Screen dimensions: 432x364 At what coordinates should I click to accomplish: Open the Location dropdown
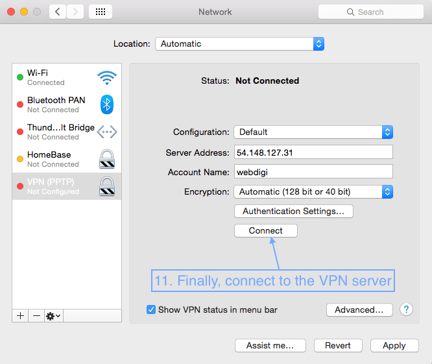tap(240, 44)
